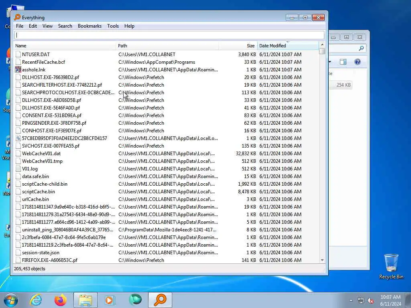Select CONSENT.EXE-531BD9EA.pf file name

[52, 115]
